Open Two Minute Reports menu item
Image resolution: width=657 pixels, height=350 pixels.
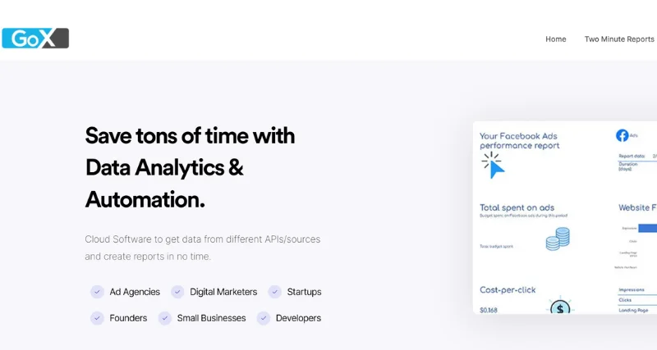tap(618, 39)
